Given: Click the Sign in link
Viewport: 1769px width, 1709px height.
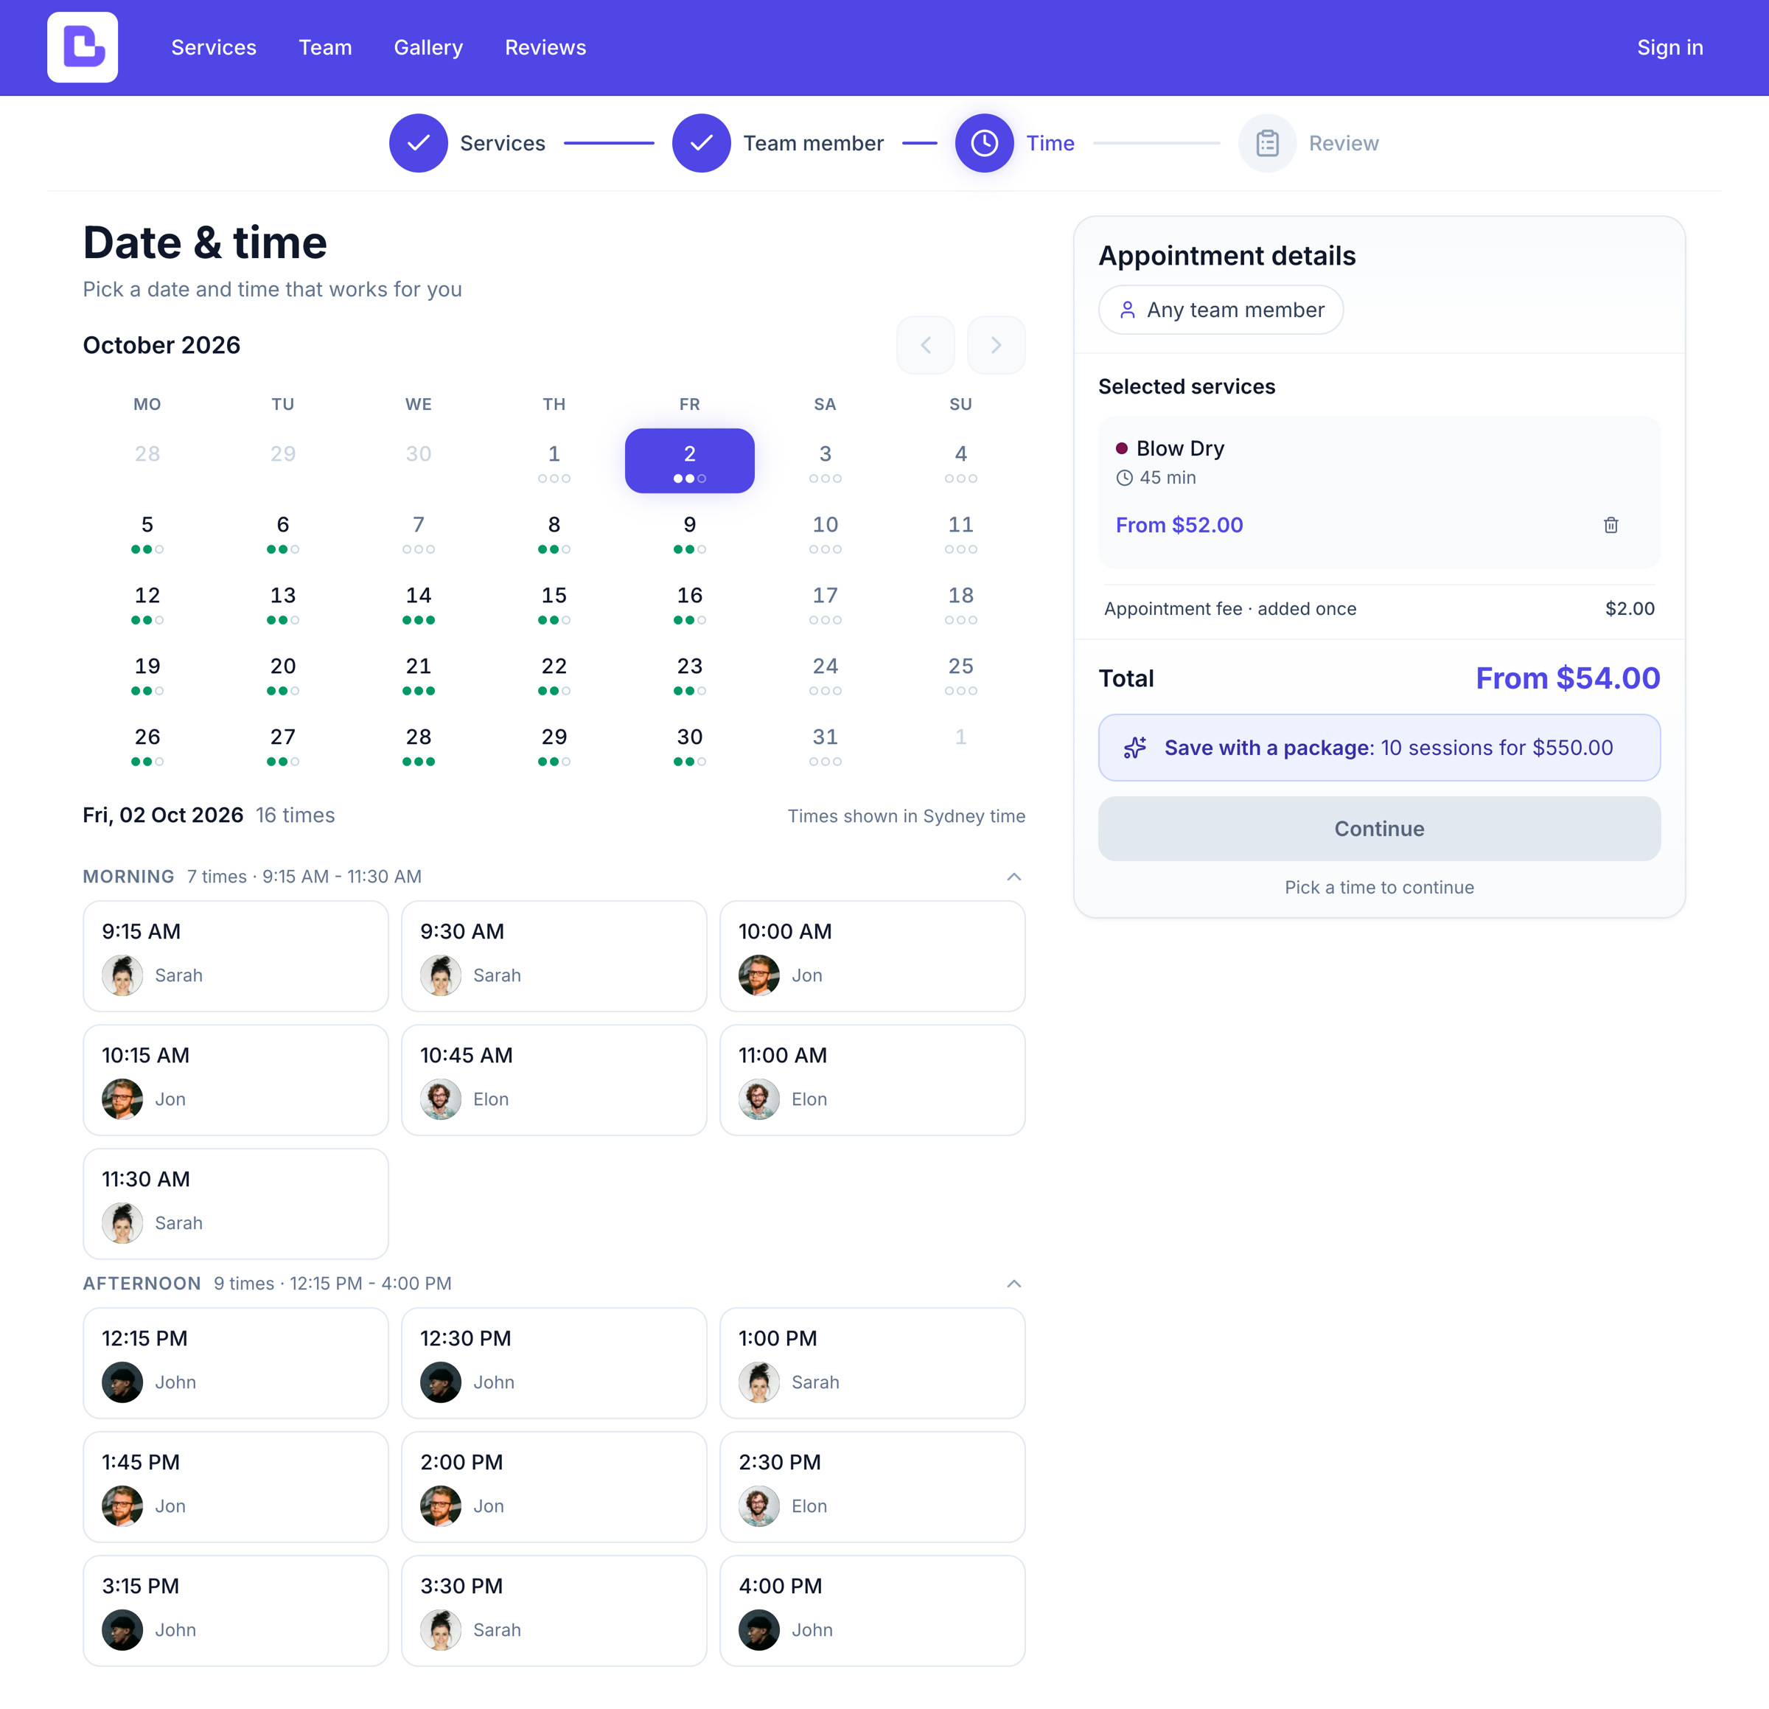Looking at the screenshot, I should tap(1669, 47).
